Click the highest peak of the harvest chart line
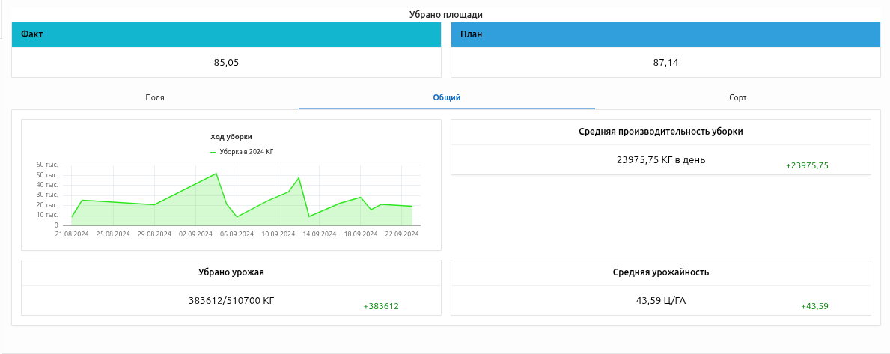Image resolution: width=890 pixels, height=354 pixels. [216, 174]
